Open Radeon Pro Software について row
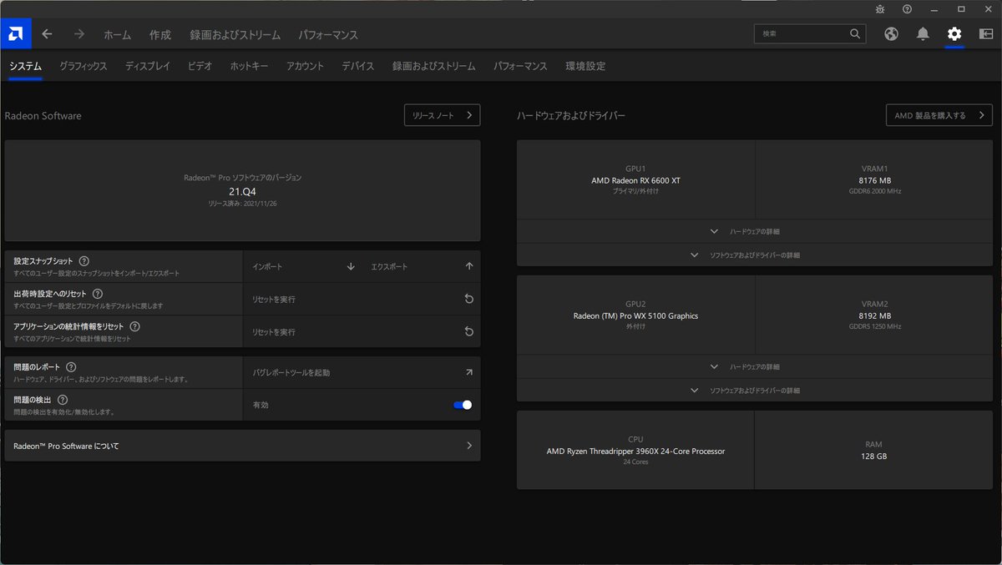Screen dimensions: 1002x565 242,446
